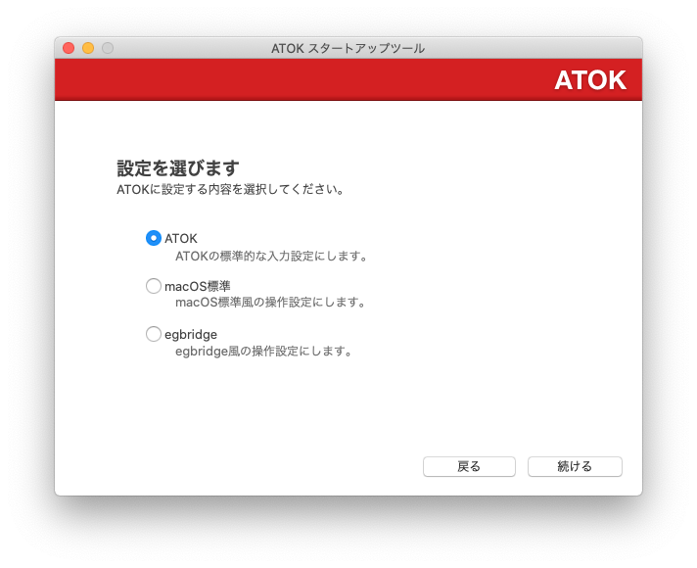Viewport: 697px width, 568px height.
Task: Click window title ATOK スタートアップツール
Action: [348, 49]
